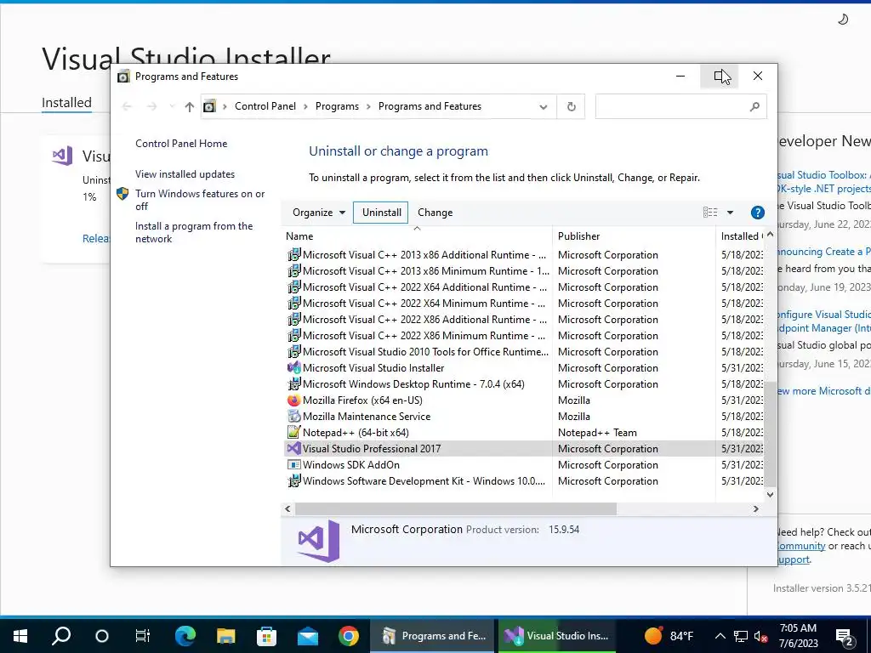The width and height of the screenshot is (871, 653).
Task: Open the view options dropdown arrow
Action: [x=730, y=212]
